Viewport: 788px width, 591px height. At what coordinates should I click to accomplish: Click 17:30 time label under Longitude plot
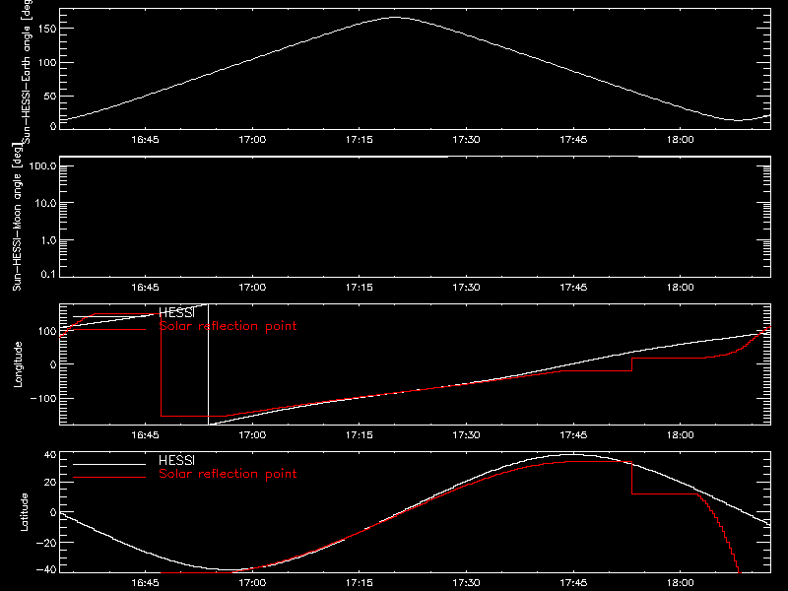click(x=466, y=435)
